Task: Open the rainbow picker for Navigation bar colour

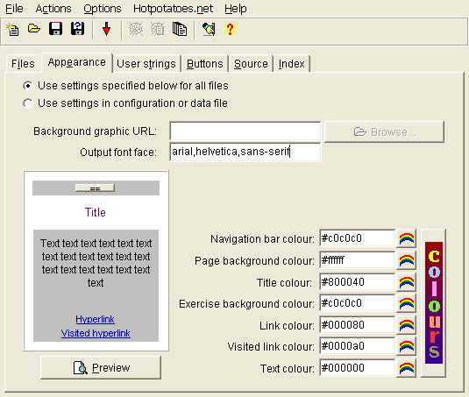Action: 407,238
